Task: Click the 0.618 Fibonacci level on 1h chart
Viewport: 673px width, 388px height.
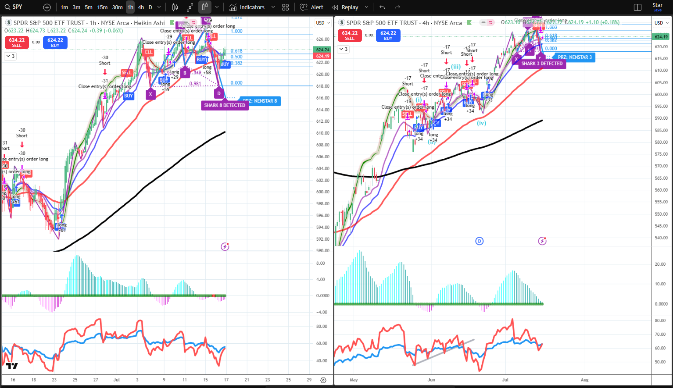Action: 236,51
